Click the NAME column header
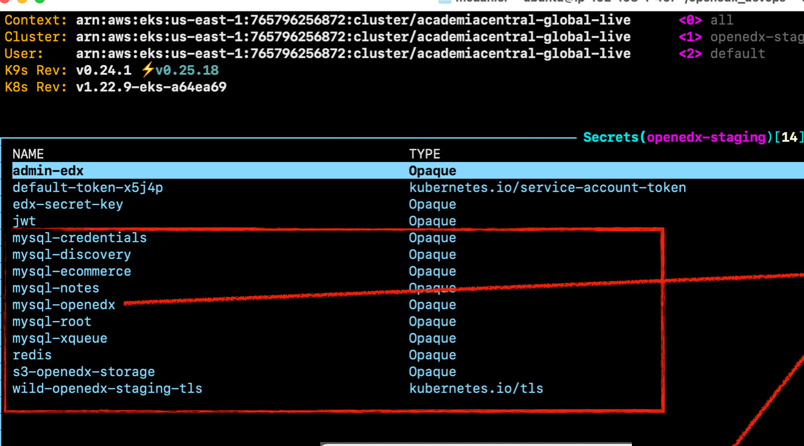The width and height of the screenshot is (804, 446). pyautogui.click(x=28, y=154)
